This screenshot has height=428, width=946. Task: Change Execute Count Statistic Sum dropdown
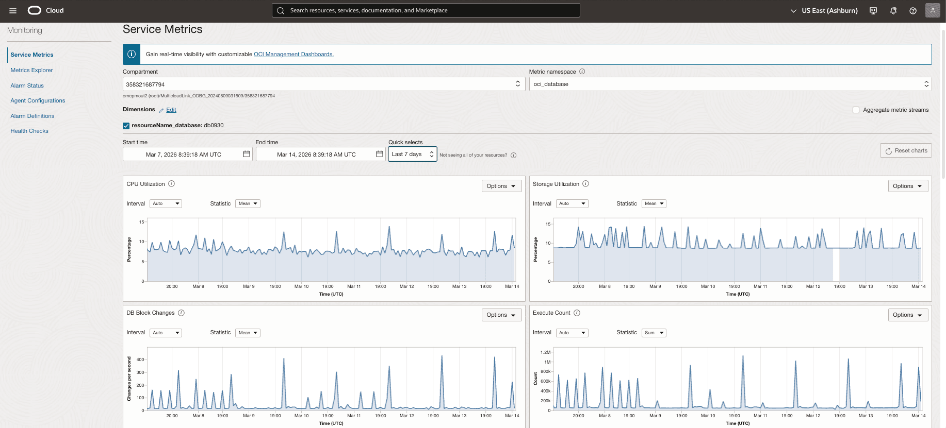tap(655, 333)
